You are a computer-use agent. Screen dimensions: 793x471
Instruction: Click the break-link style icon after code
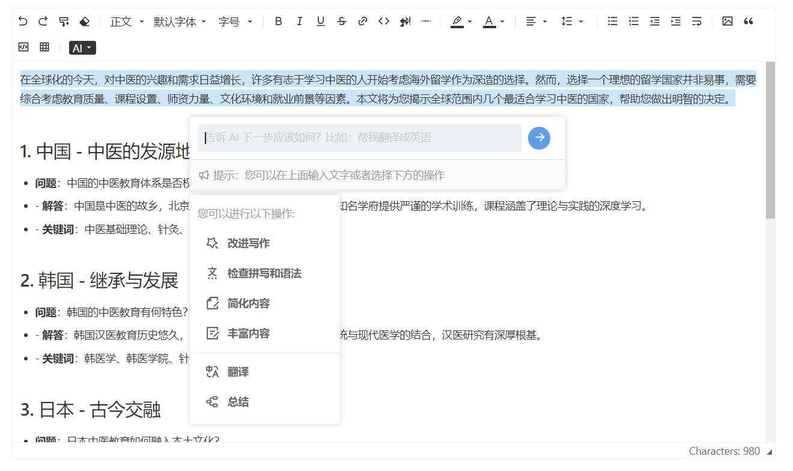click(405, 22)
